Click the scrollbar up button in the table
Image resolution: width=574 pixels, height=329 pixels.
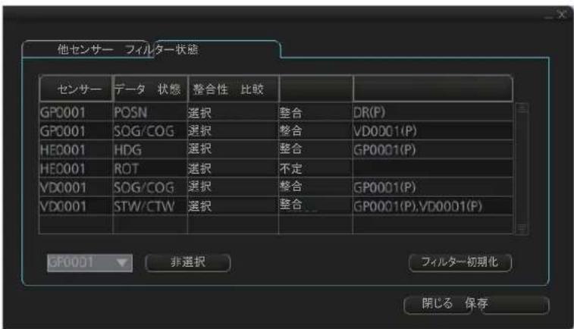[x=522, y=108]
